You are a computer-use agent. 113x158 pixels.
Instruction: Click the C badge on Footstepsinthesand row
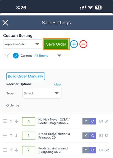tap(93, 150)
